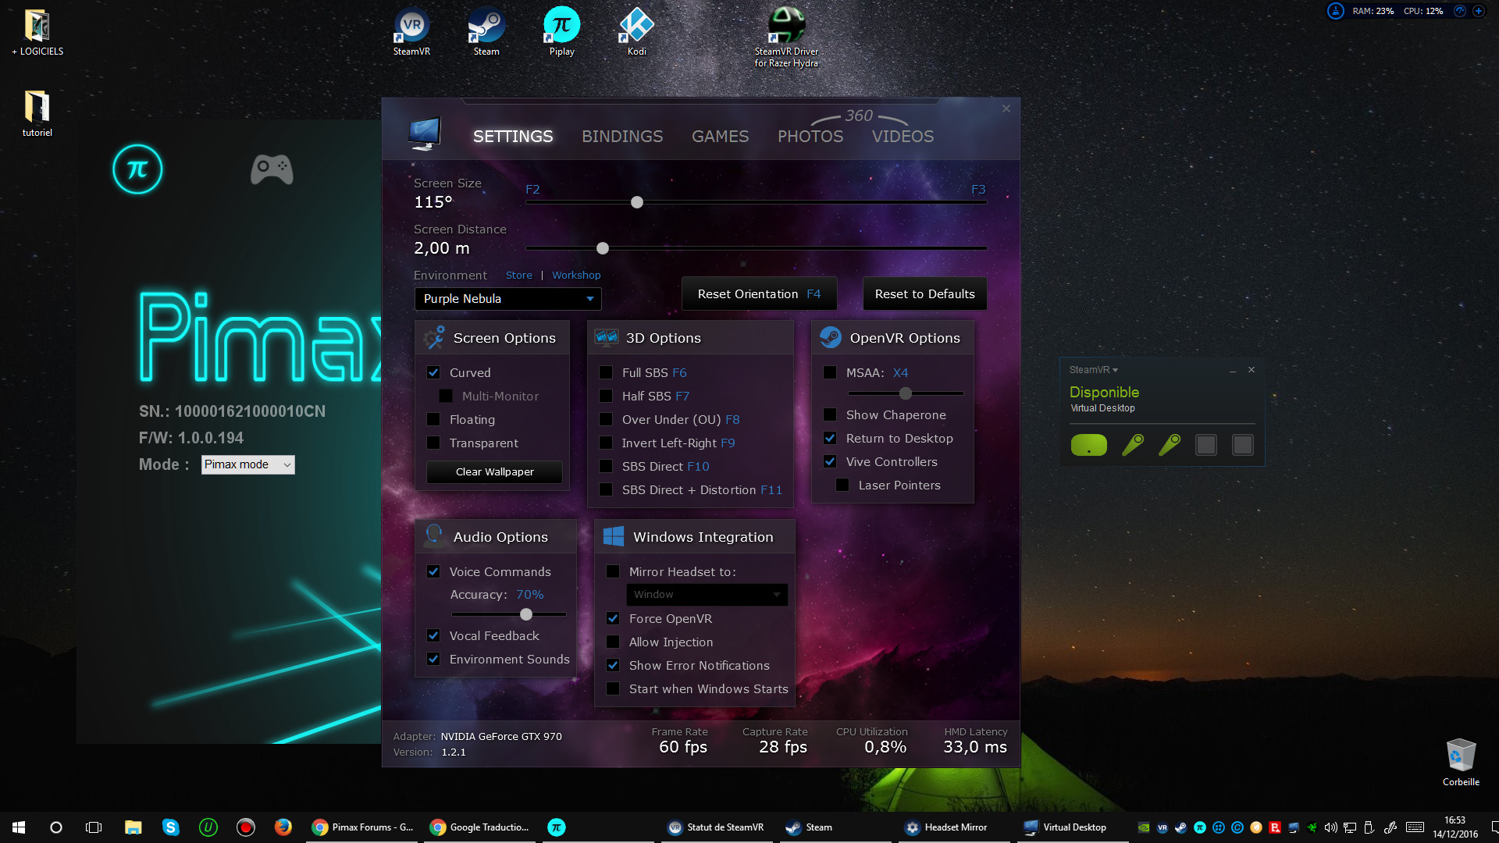
Task: Open Skype from taskbar
Action: pyautogui.click(x=171, y=827)
